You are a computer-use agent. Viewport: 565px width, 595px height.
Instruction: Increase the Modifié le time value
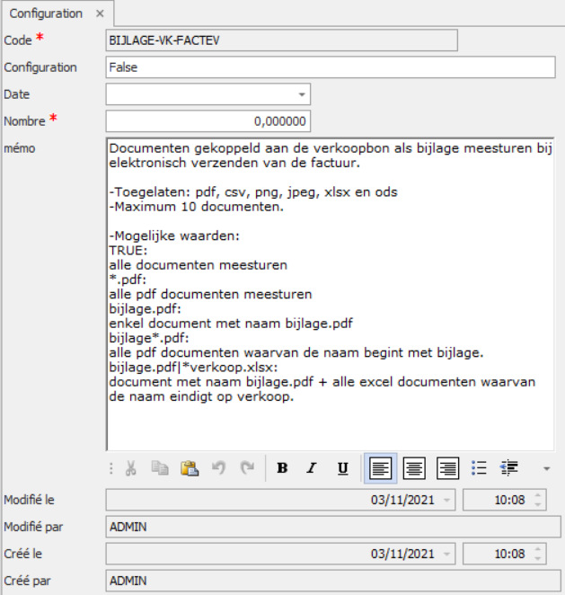coord(538,495)
